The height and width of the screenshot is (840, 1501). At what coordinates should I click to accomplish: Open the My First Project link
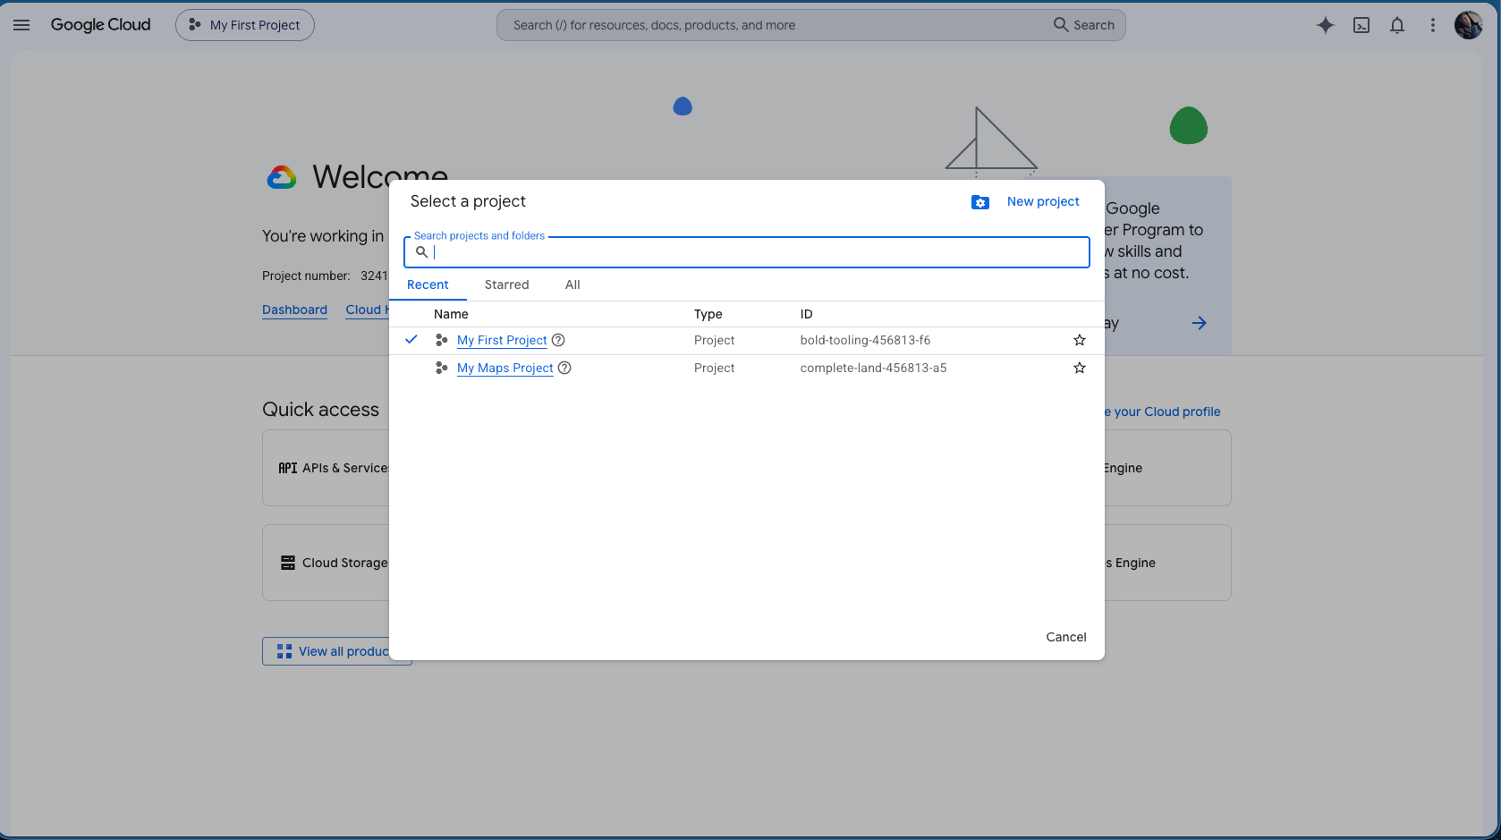click(x=502, y=340)
